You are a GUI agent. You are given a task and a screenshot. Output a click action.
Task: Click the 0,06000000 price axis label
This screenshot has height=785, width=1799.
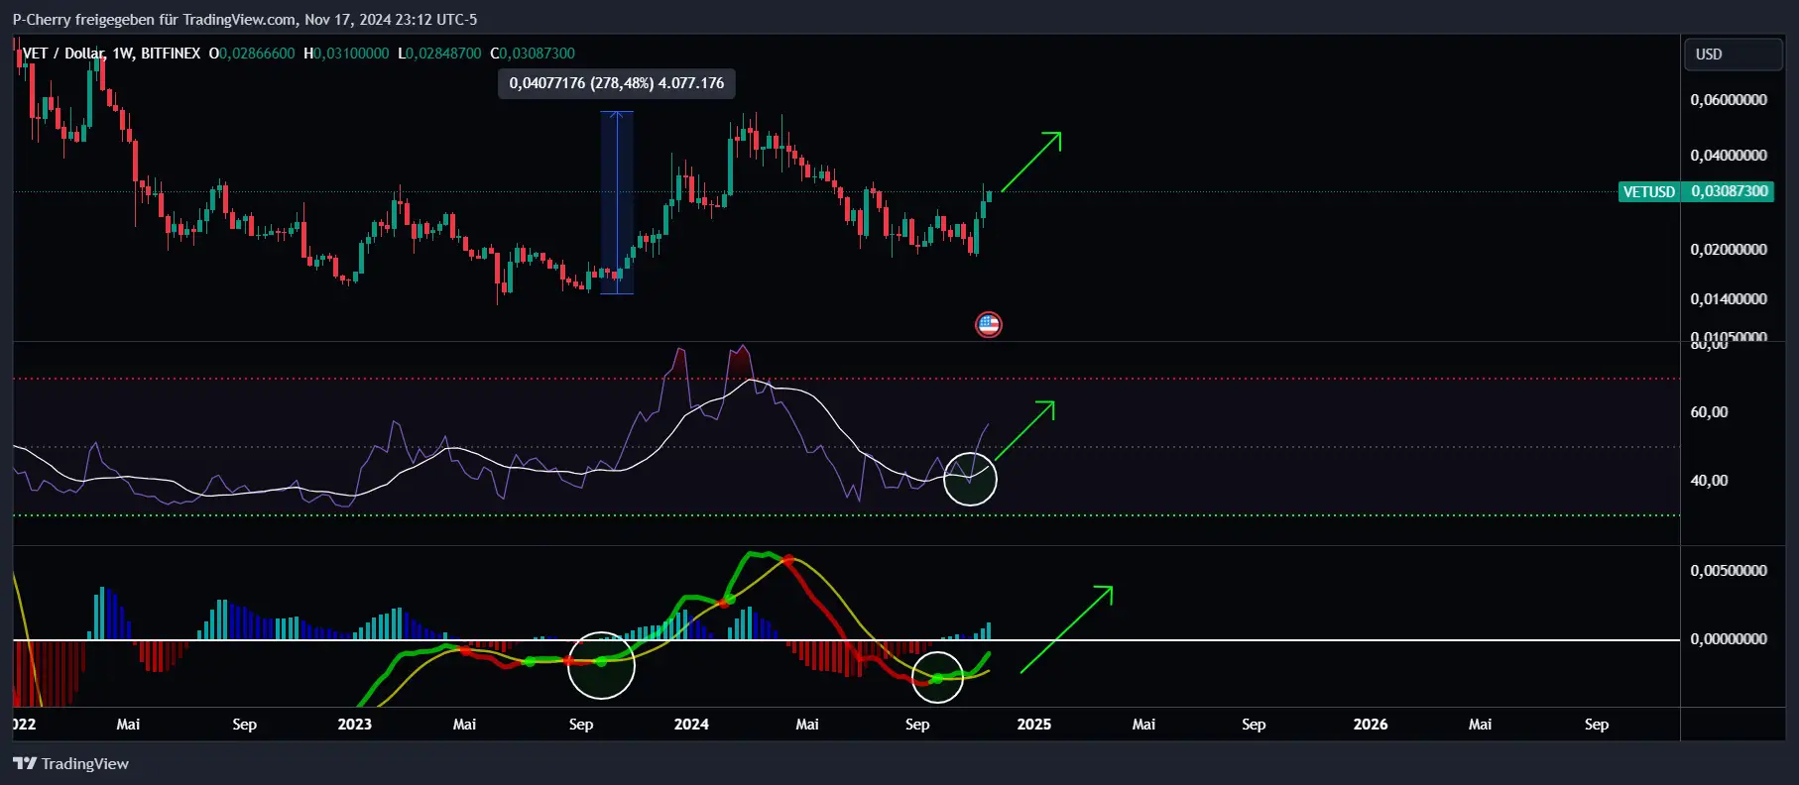1729,100
